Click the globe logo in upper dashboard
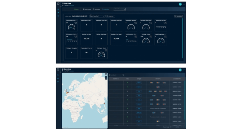 [x=58, y=4]
